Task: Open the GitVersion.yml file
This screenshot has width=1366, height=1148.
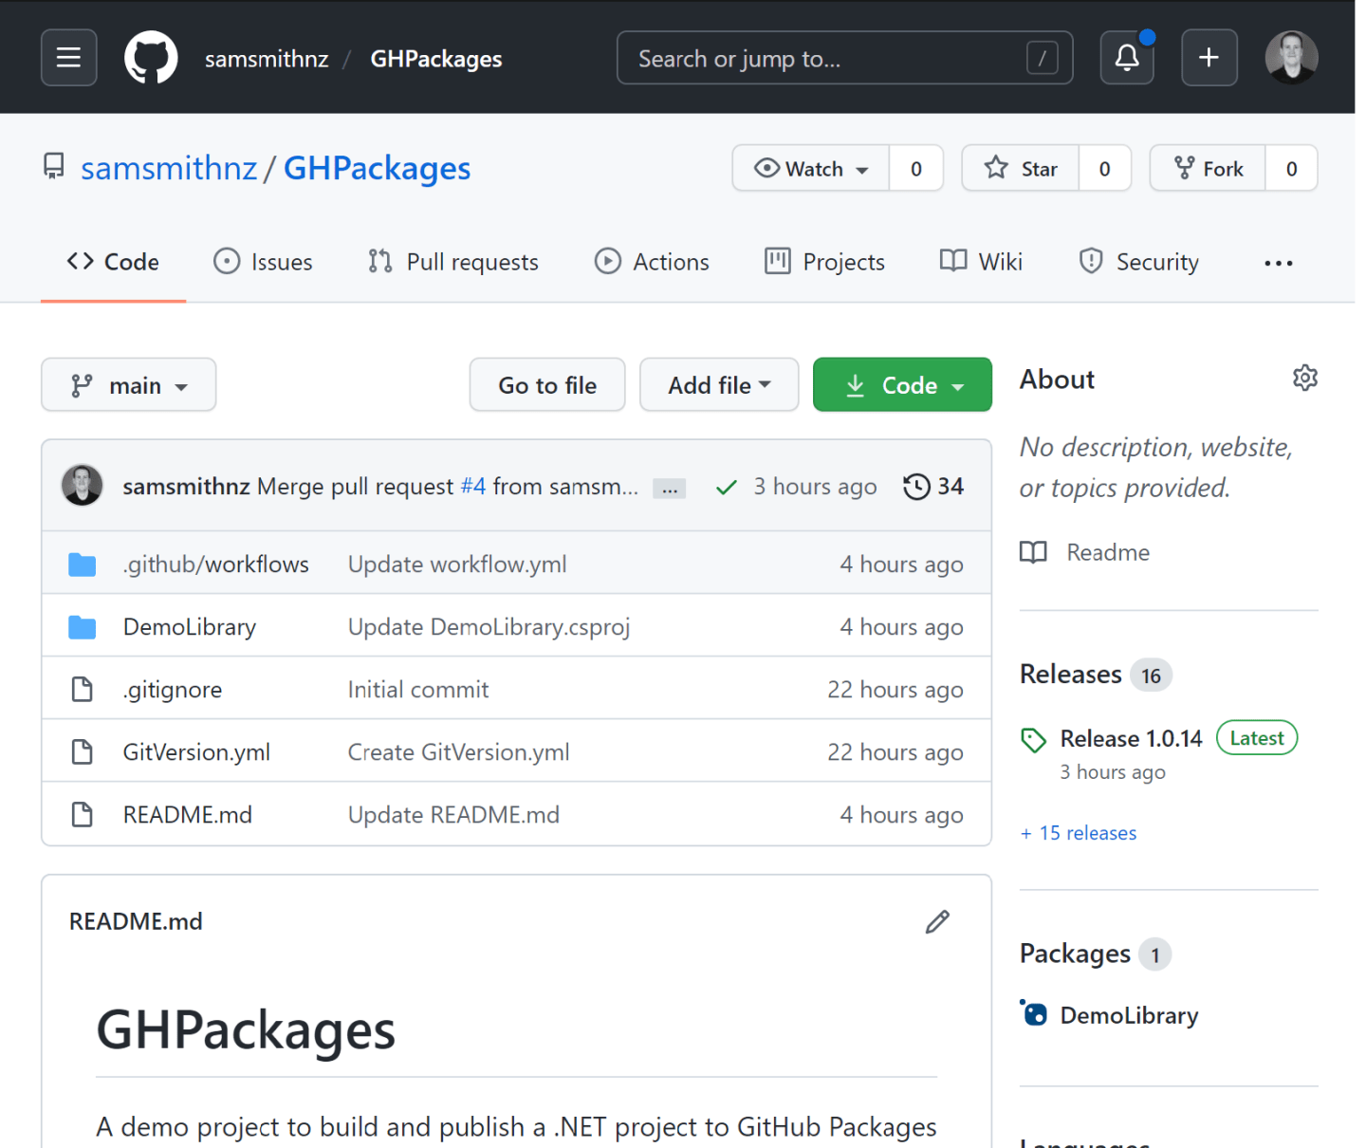Action: point(196,752)
